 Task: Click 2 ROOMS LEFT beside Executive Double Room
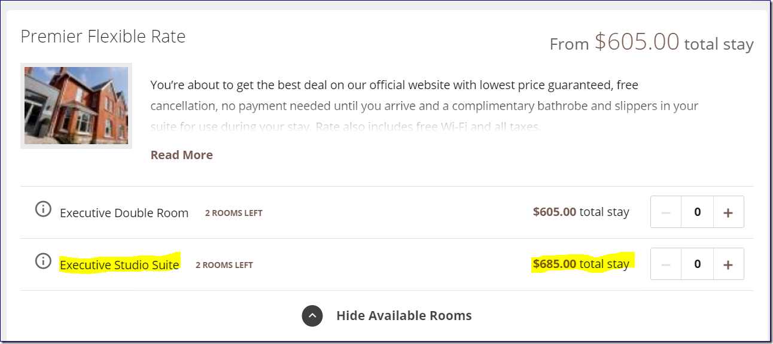click(x=233, y=213)
